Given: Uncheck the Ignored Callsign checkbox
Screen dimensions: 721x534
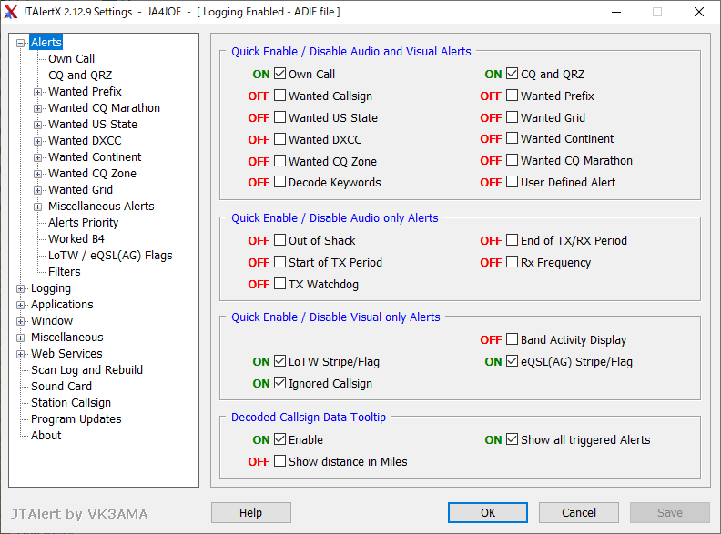Looking at the screenshot, I should click(280, 383).
